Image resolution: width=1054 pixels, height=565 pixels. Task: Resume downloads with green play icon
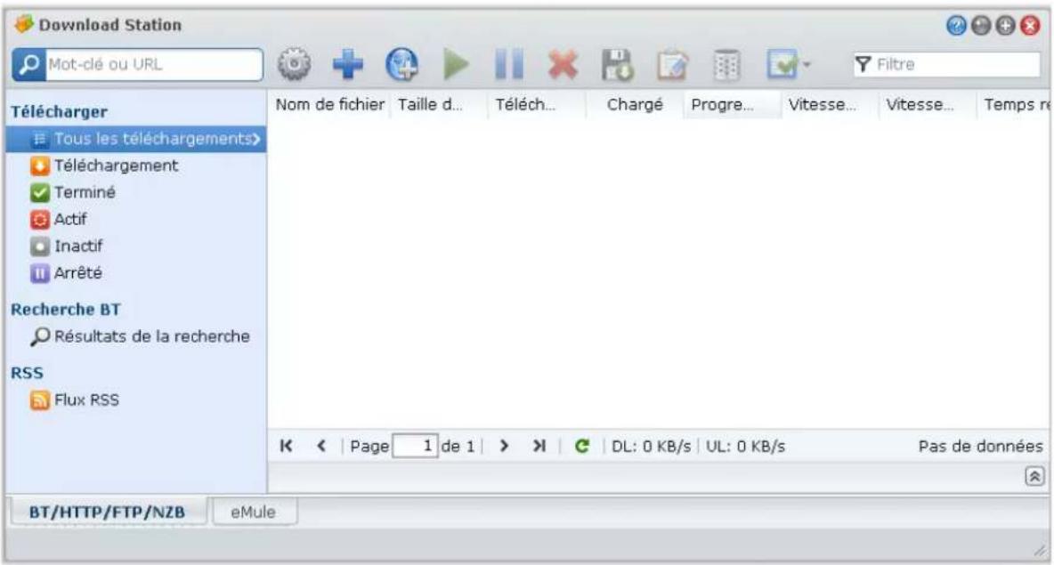(x=457, y=64)
